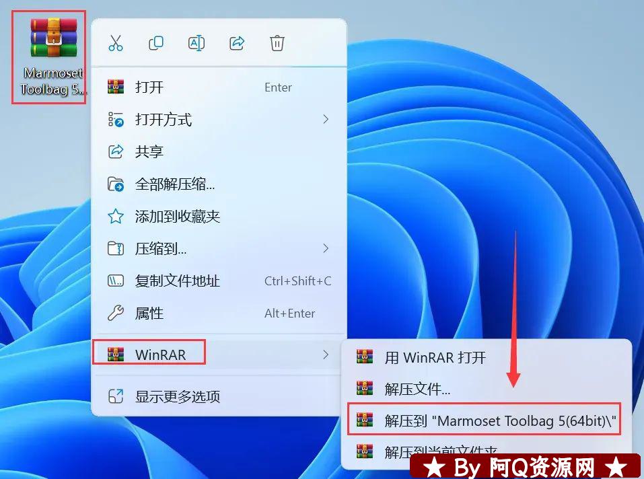Viewport: 644px width, 479px height.
Task: Click 共享 in the context menu
Action: coord(149,152)
